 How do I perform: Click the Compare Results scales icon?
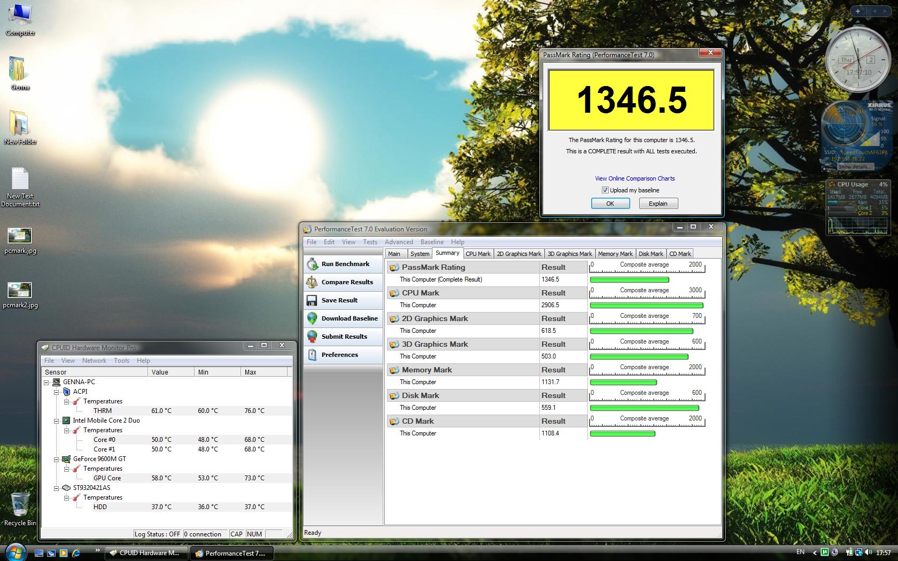312,282
